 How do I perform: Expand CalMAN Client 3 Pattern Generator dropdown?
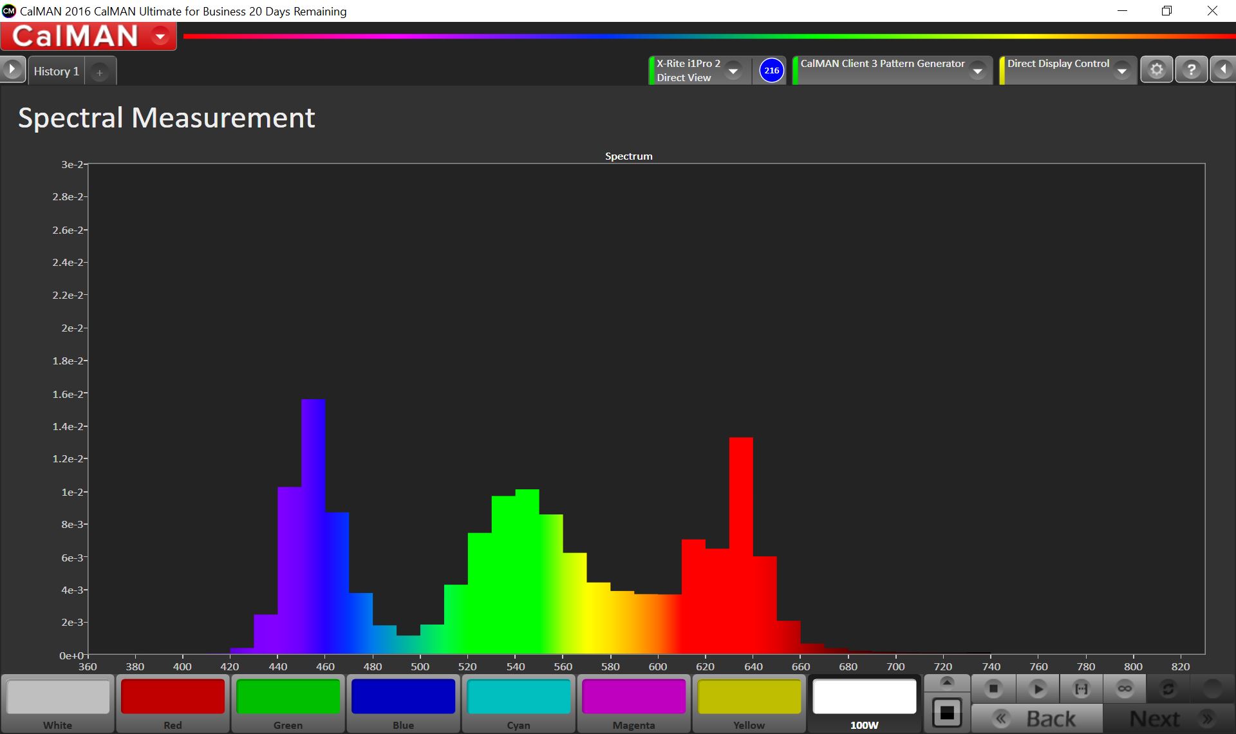(977, 71)
